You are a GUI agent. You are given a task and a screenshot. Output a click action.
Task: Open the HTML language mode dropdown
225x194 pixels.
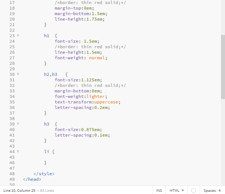pos(176,190)
